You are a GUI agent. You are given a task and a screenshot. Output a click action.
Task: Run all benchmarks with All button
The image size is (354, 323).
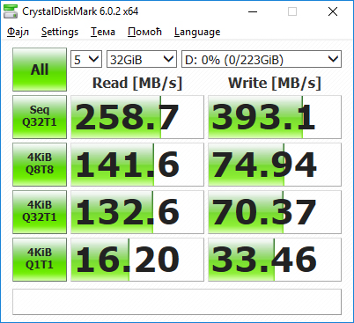point(40,70)
